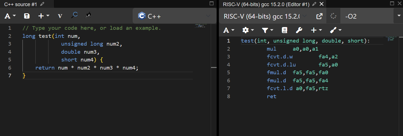403x136 pixels.
Task: Rename the C++ source #1 tab pencil
Action: point(42,4)
